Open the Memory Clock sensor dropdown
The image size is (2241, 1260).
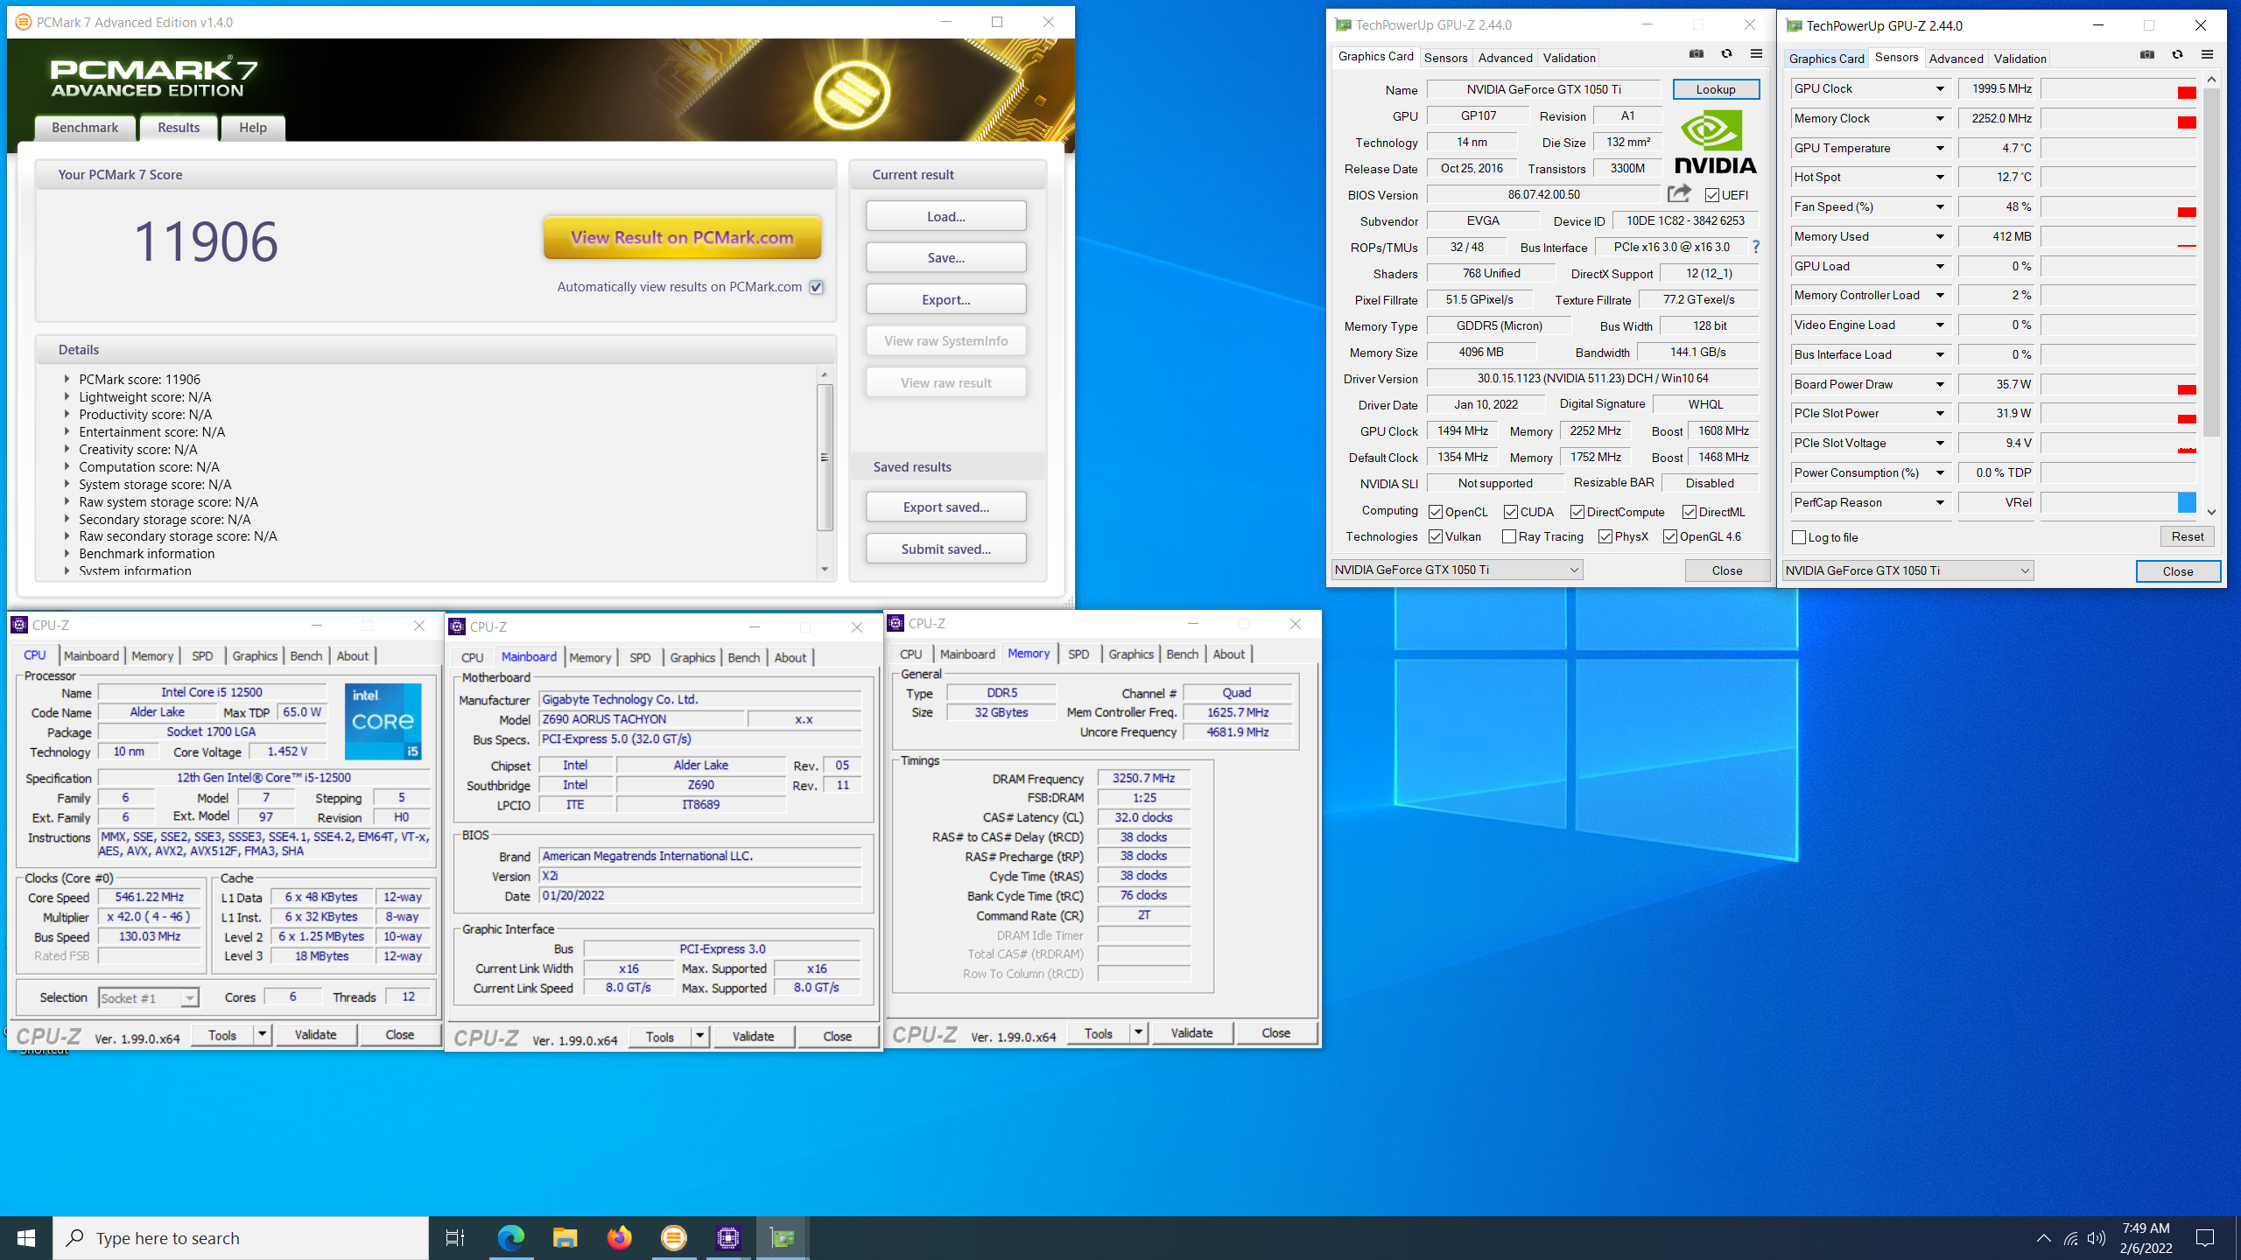(x=1940, y=118)
